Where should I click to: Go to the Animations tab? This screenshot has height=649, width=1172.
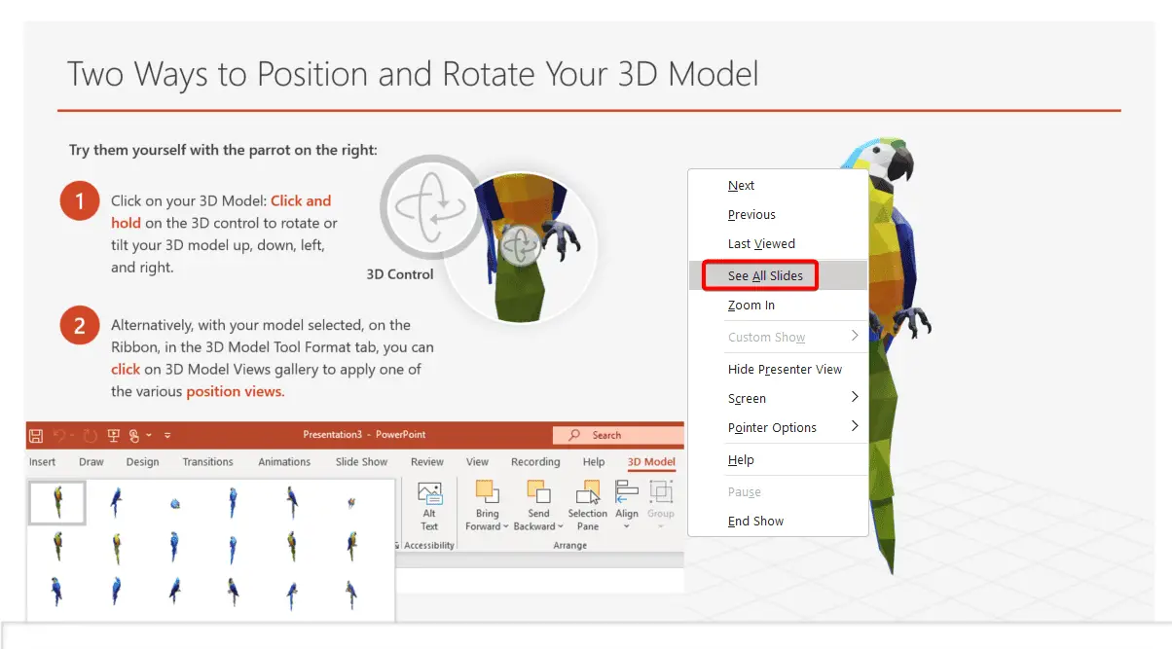tap(284, 462)
